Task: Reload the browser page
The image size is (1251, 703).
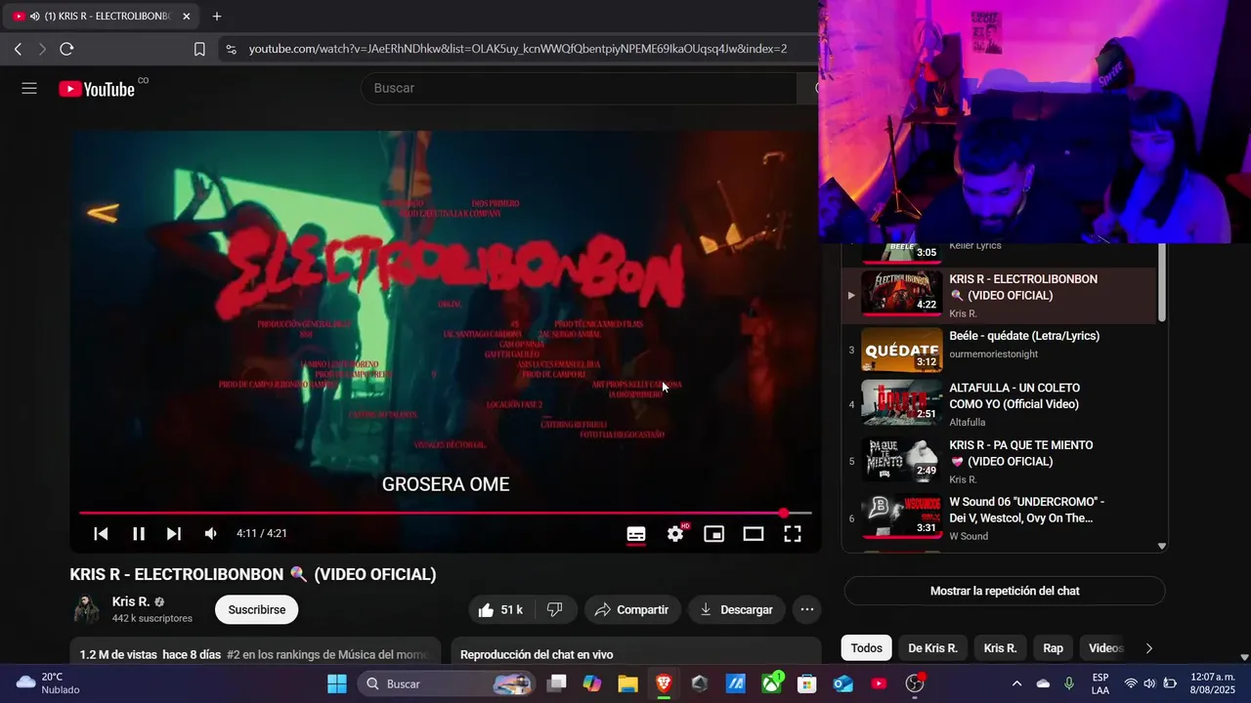Action: [66, 49]
